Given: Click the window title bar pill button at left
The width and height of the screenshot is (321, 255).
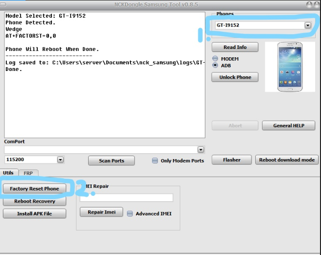Looking at the screenshot, I should (x=3, y=4).
